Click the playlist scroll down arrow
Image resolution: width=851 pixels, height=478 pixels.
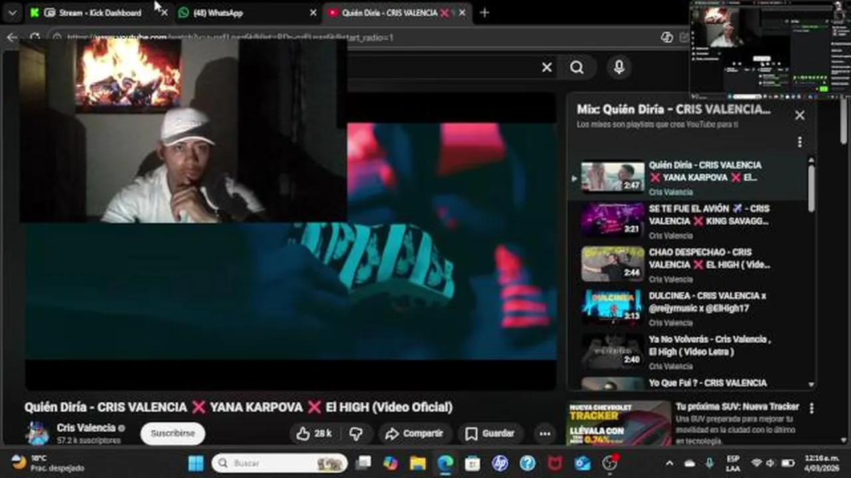pyautogui.click(x=811, y=384)
